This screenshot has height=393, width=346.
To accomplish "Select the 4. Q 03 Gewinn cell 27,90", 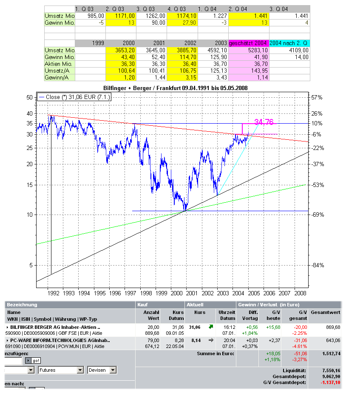I will [182, 23].
